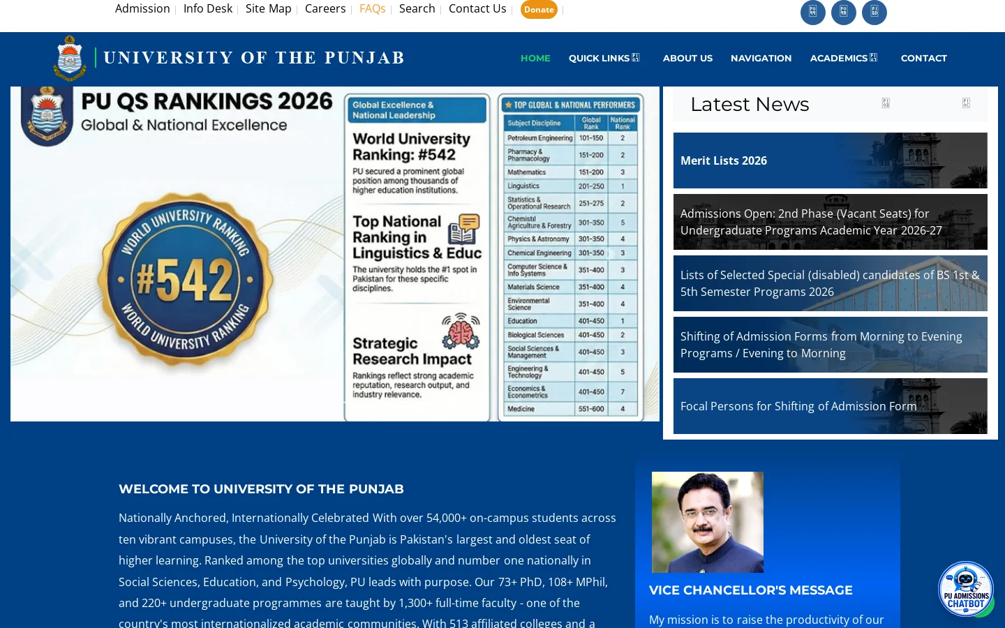The height and width of the screenshot is (628, 1005).
Task: Open the Facebook circle icon showing F09A
Action: point(844,12)
